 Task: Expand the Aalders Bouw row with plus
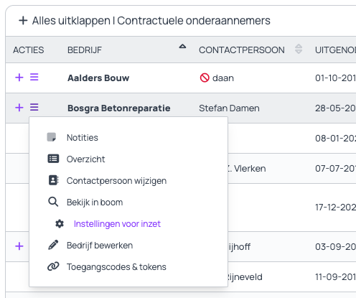19,78
